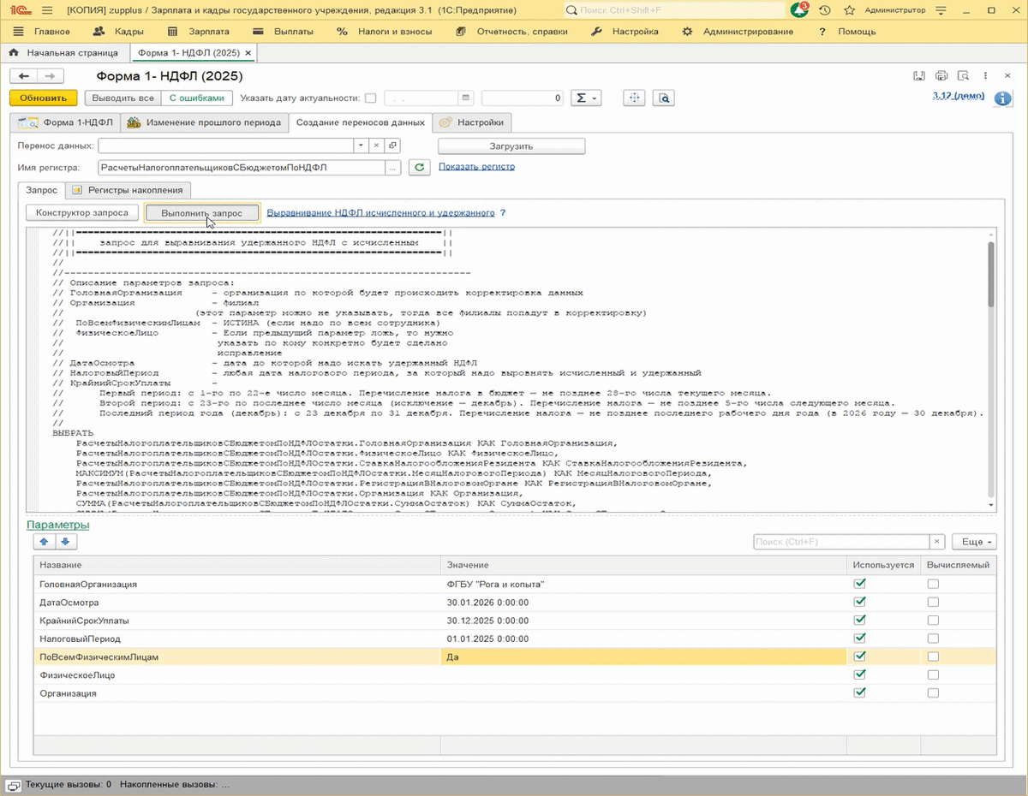Go forward with the right arrow button

(51, 75)
